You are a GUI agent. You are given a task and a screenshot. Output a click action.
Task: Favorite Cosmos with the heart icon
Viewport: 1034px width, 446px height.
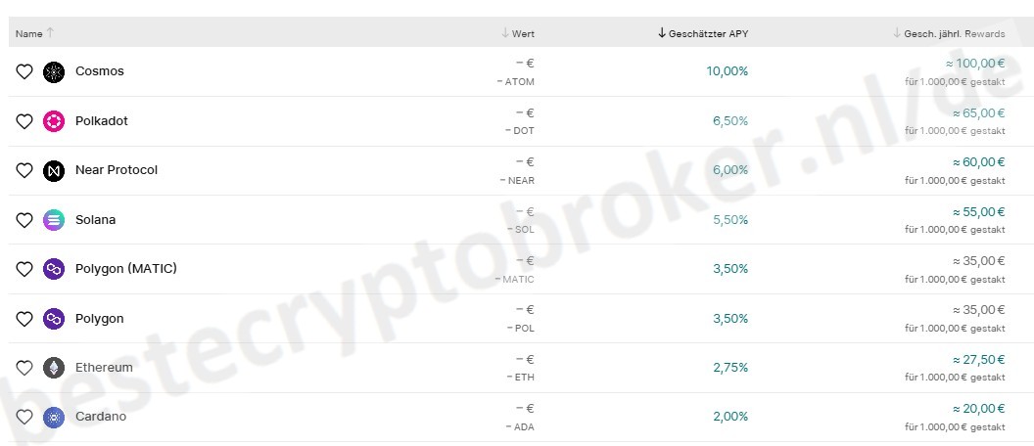tap(24, 71)
